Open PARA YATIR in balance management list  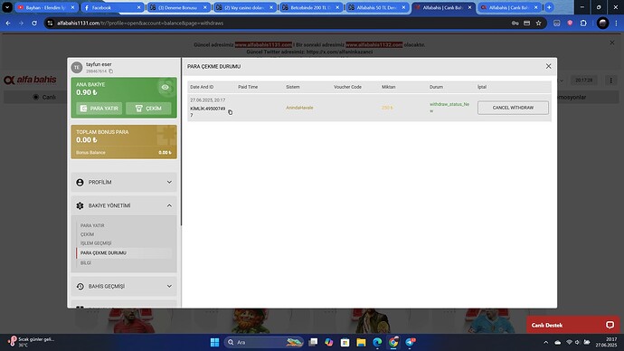point(92,225)
